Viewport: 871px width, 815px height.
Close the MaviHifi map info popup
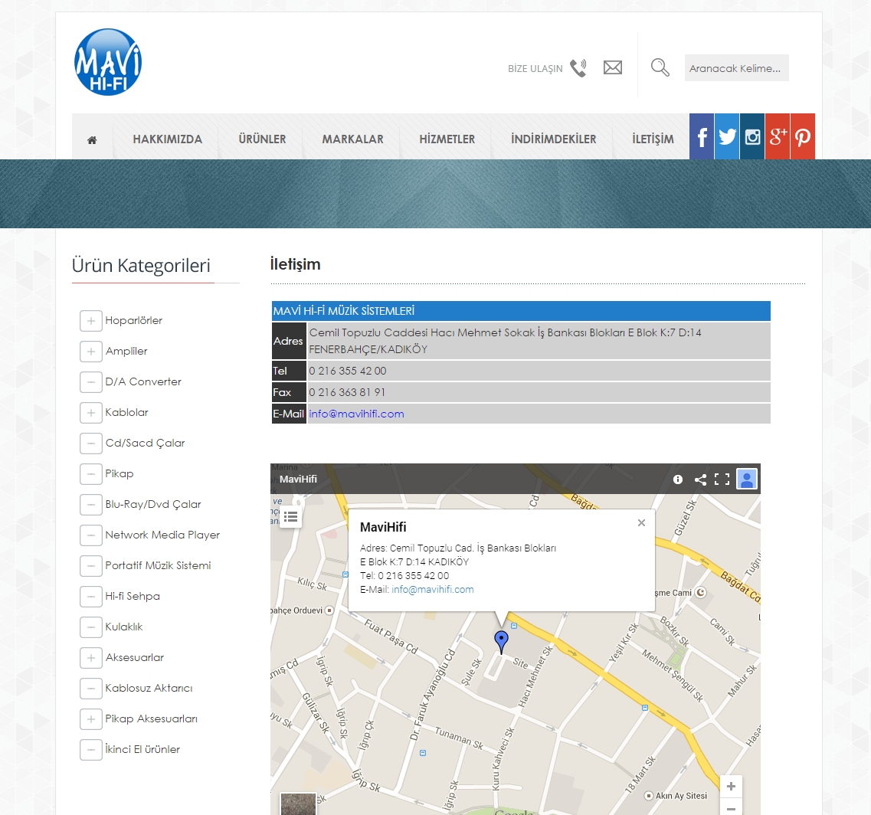click(642, 522)
